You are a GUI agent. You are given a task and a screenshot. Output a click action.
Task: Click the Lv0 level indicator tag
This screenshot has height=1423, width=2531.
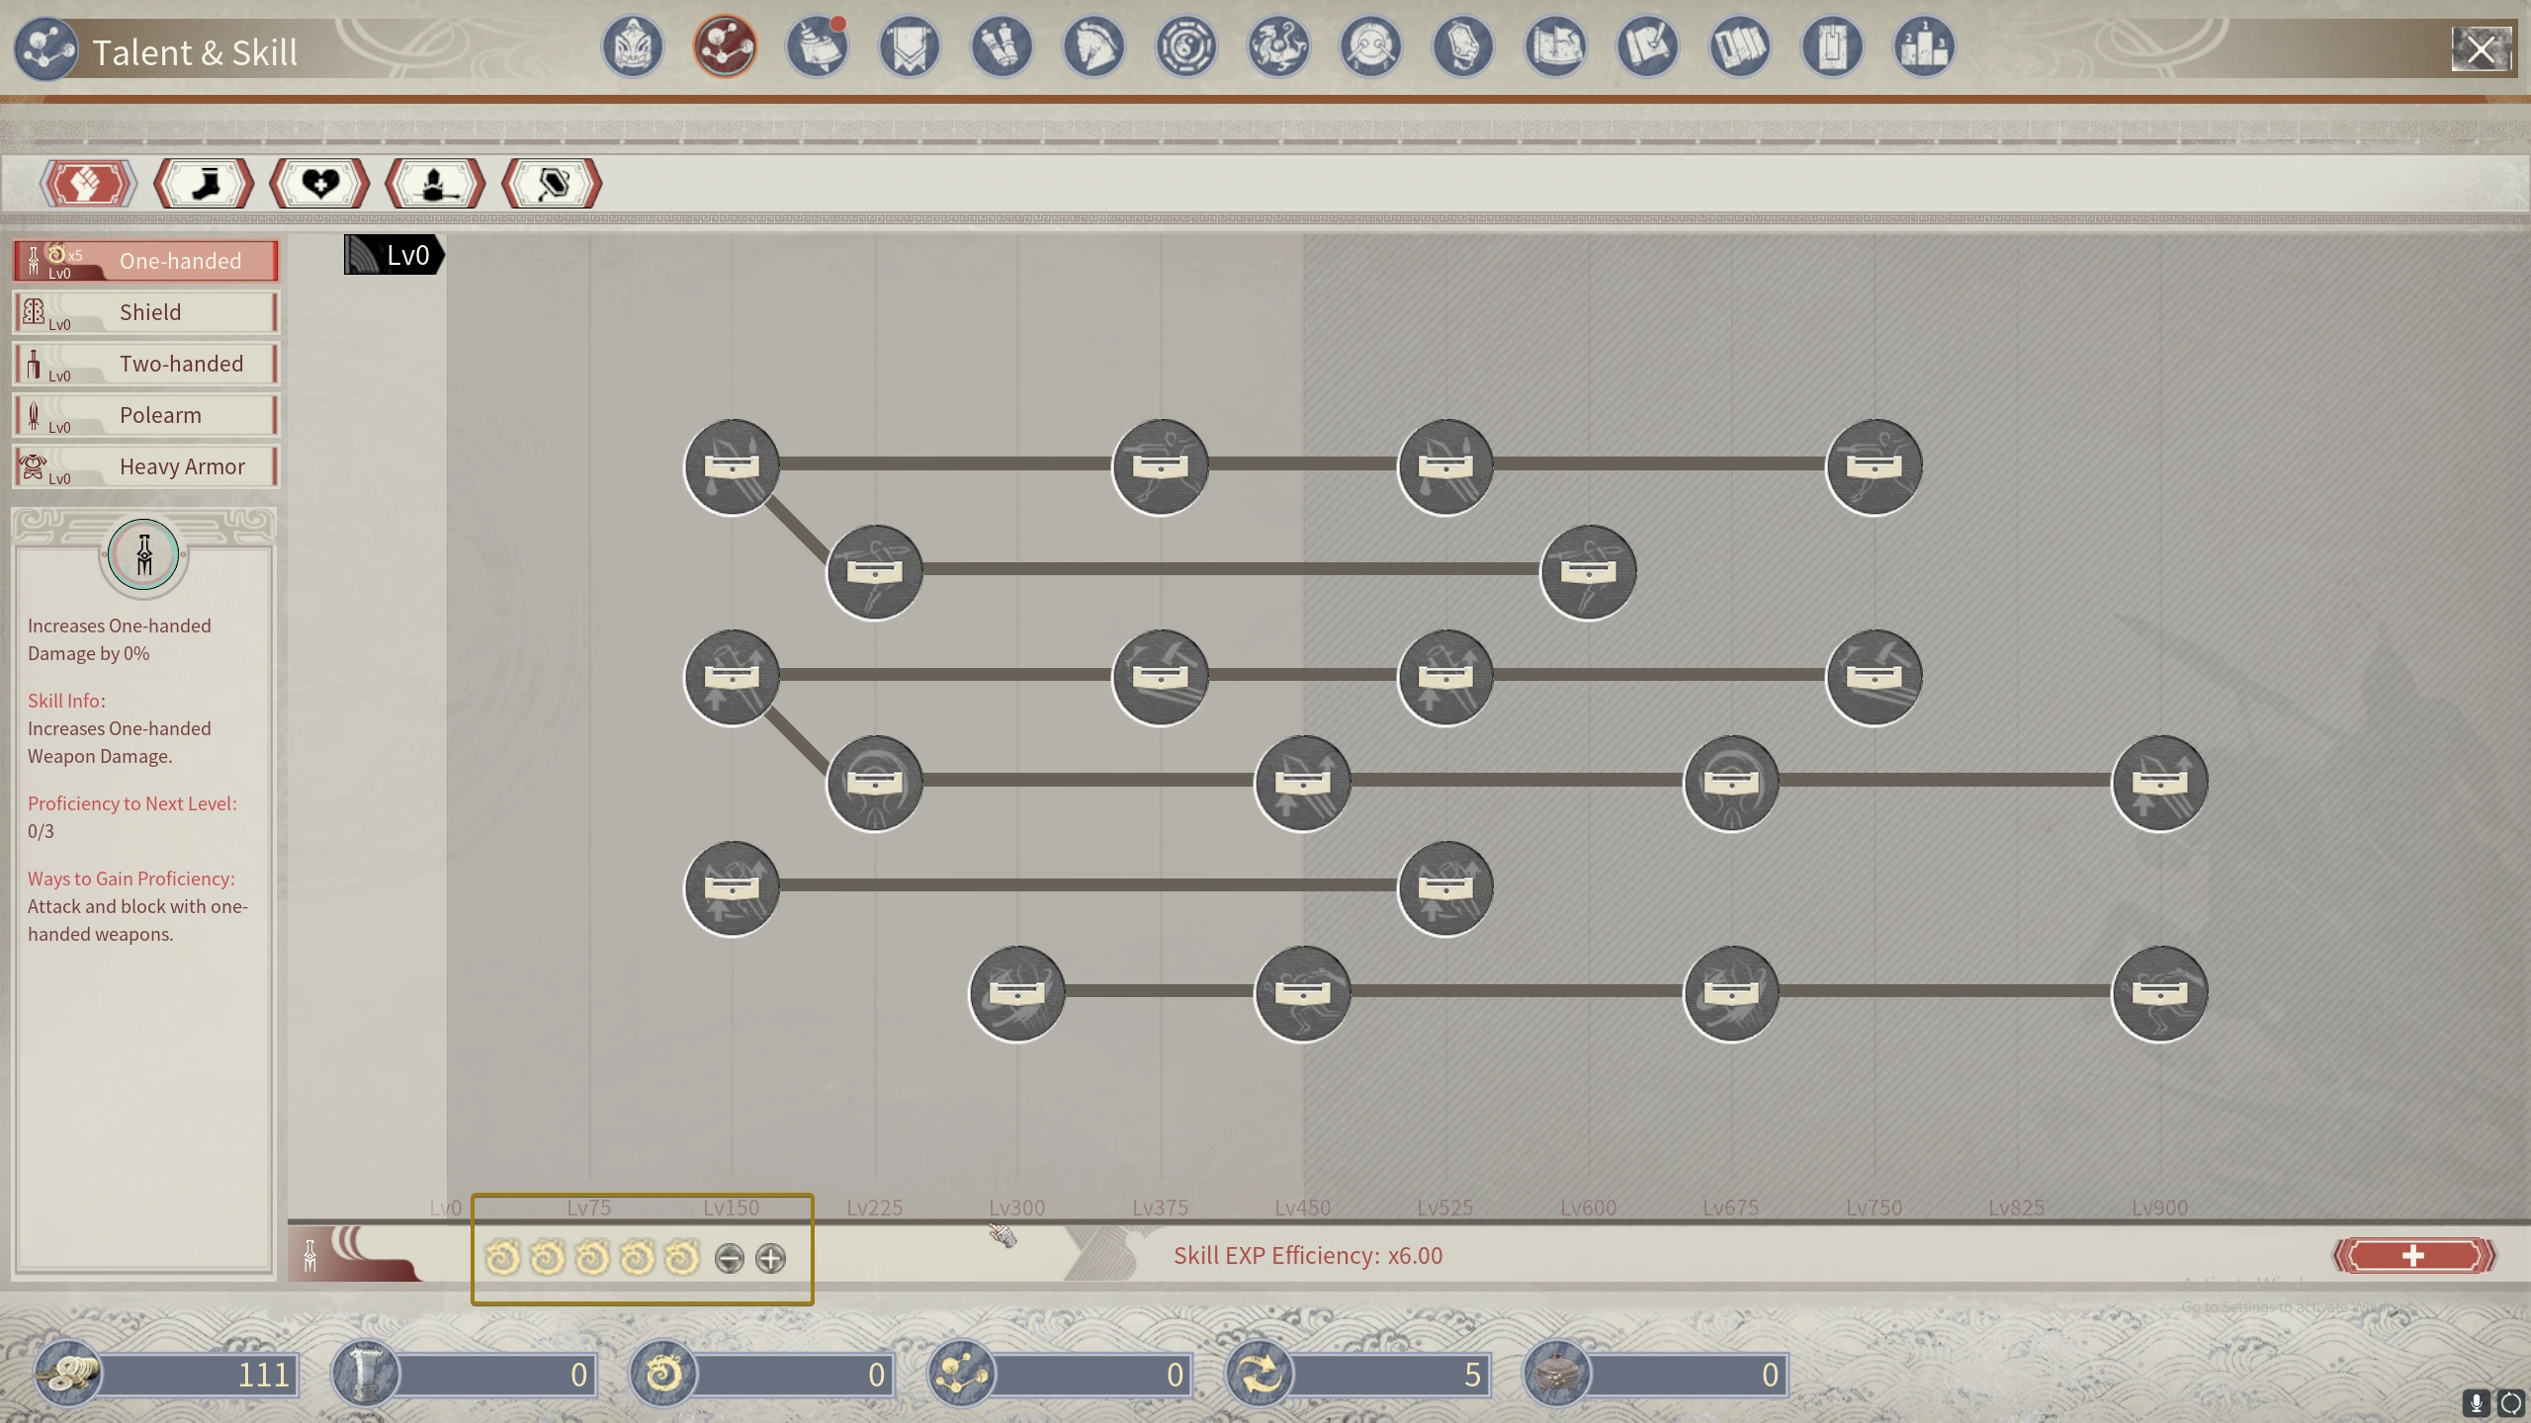pyautogui.click(x=393, y=256)
